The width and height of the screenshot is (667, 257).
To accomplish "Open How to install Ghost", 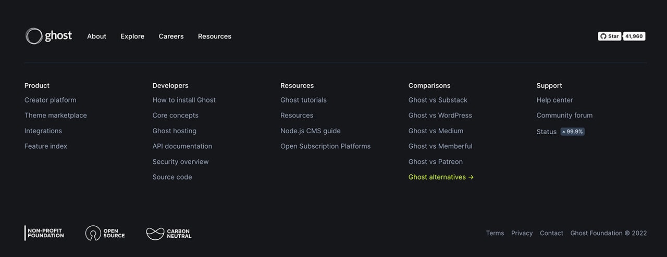I will click(184, 100).
